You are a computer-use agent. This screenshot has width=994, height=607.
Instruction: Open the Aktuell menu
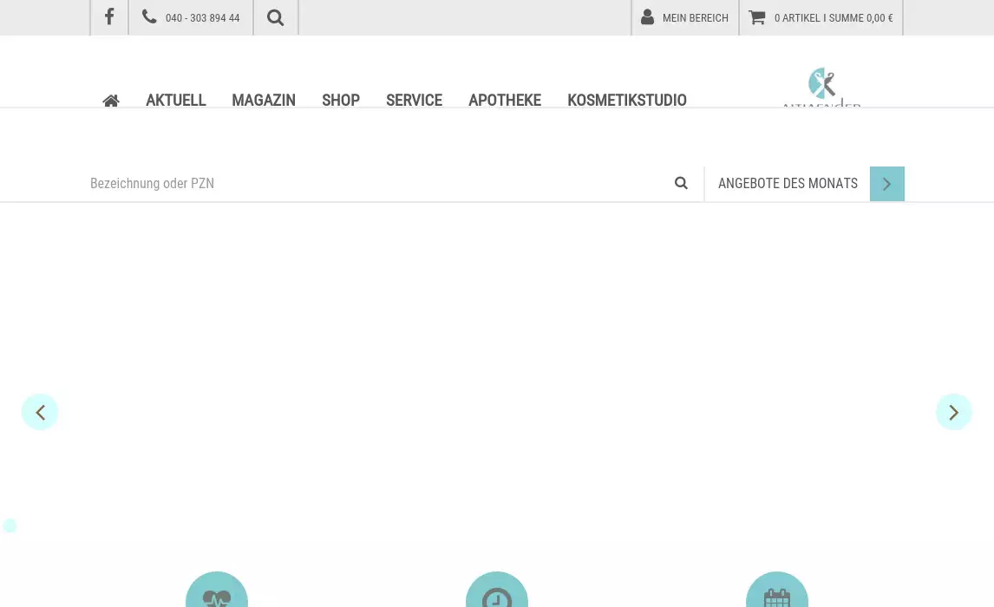pyautogui.click(x=175, y=101)
